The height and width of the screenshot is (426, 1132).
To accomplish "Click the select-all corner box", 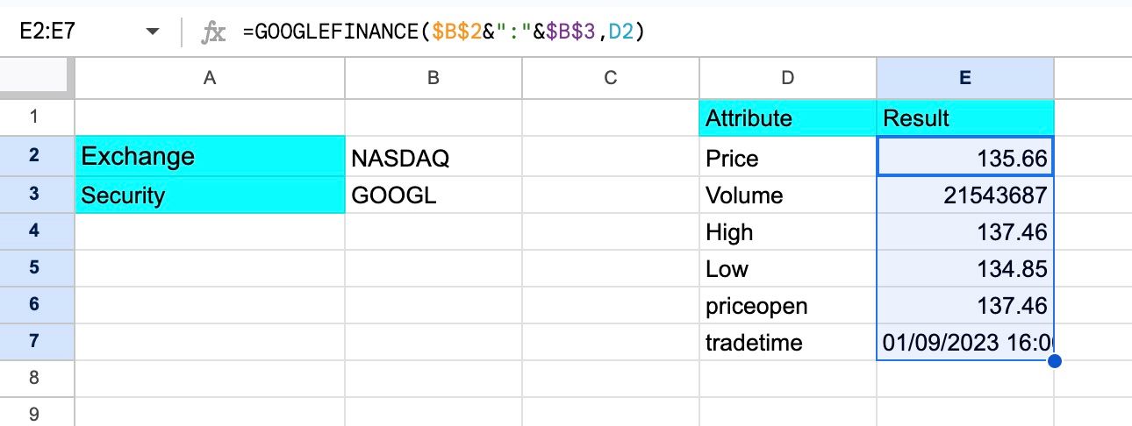I will [x=36, y=78].
